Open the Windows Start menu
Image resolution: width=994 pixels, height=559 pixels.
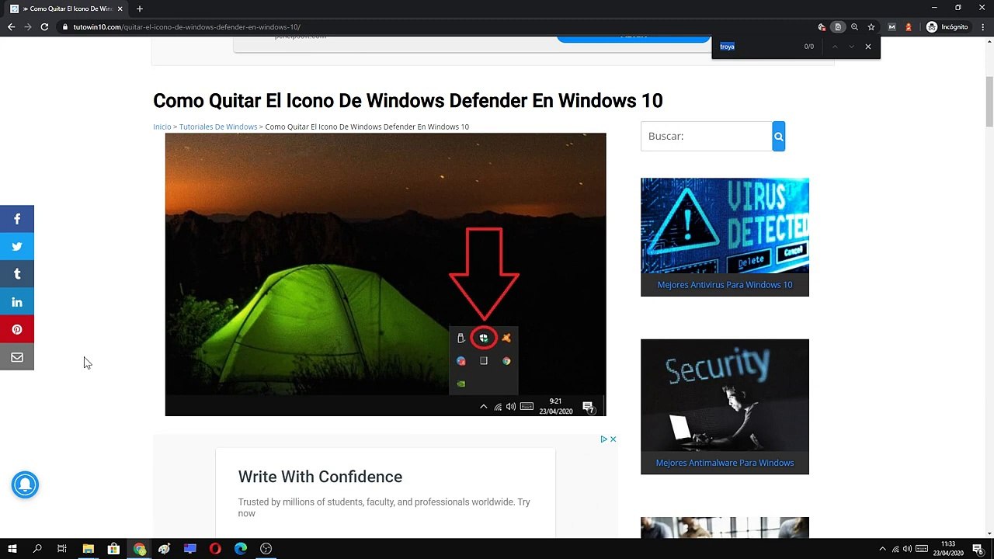[12, 549]
